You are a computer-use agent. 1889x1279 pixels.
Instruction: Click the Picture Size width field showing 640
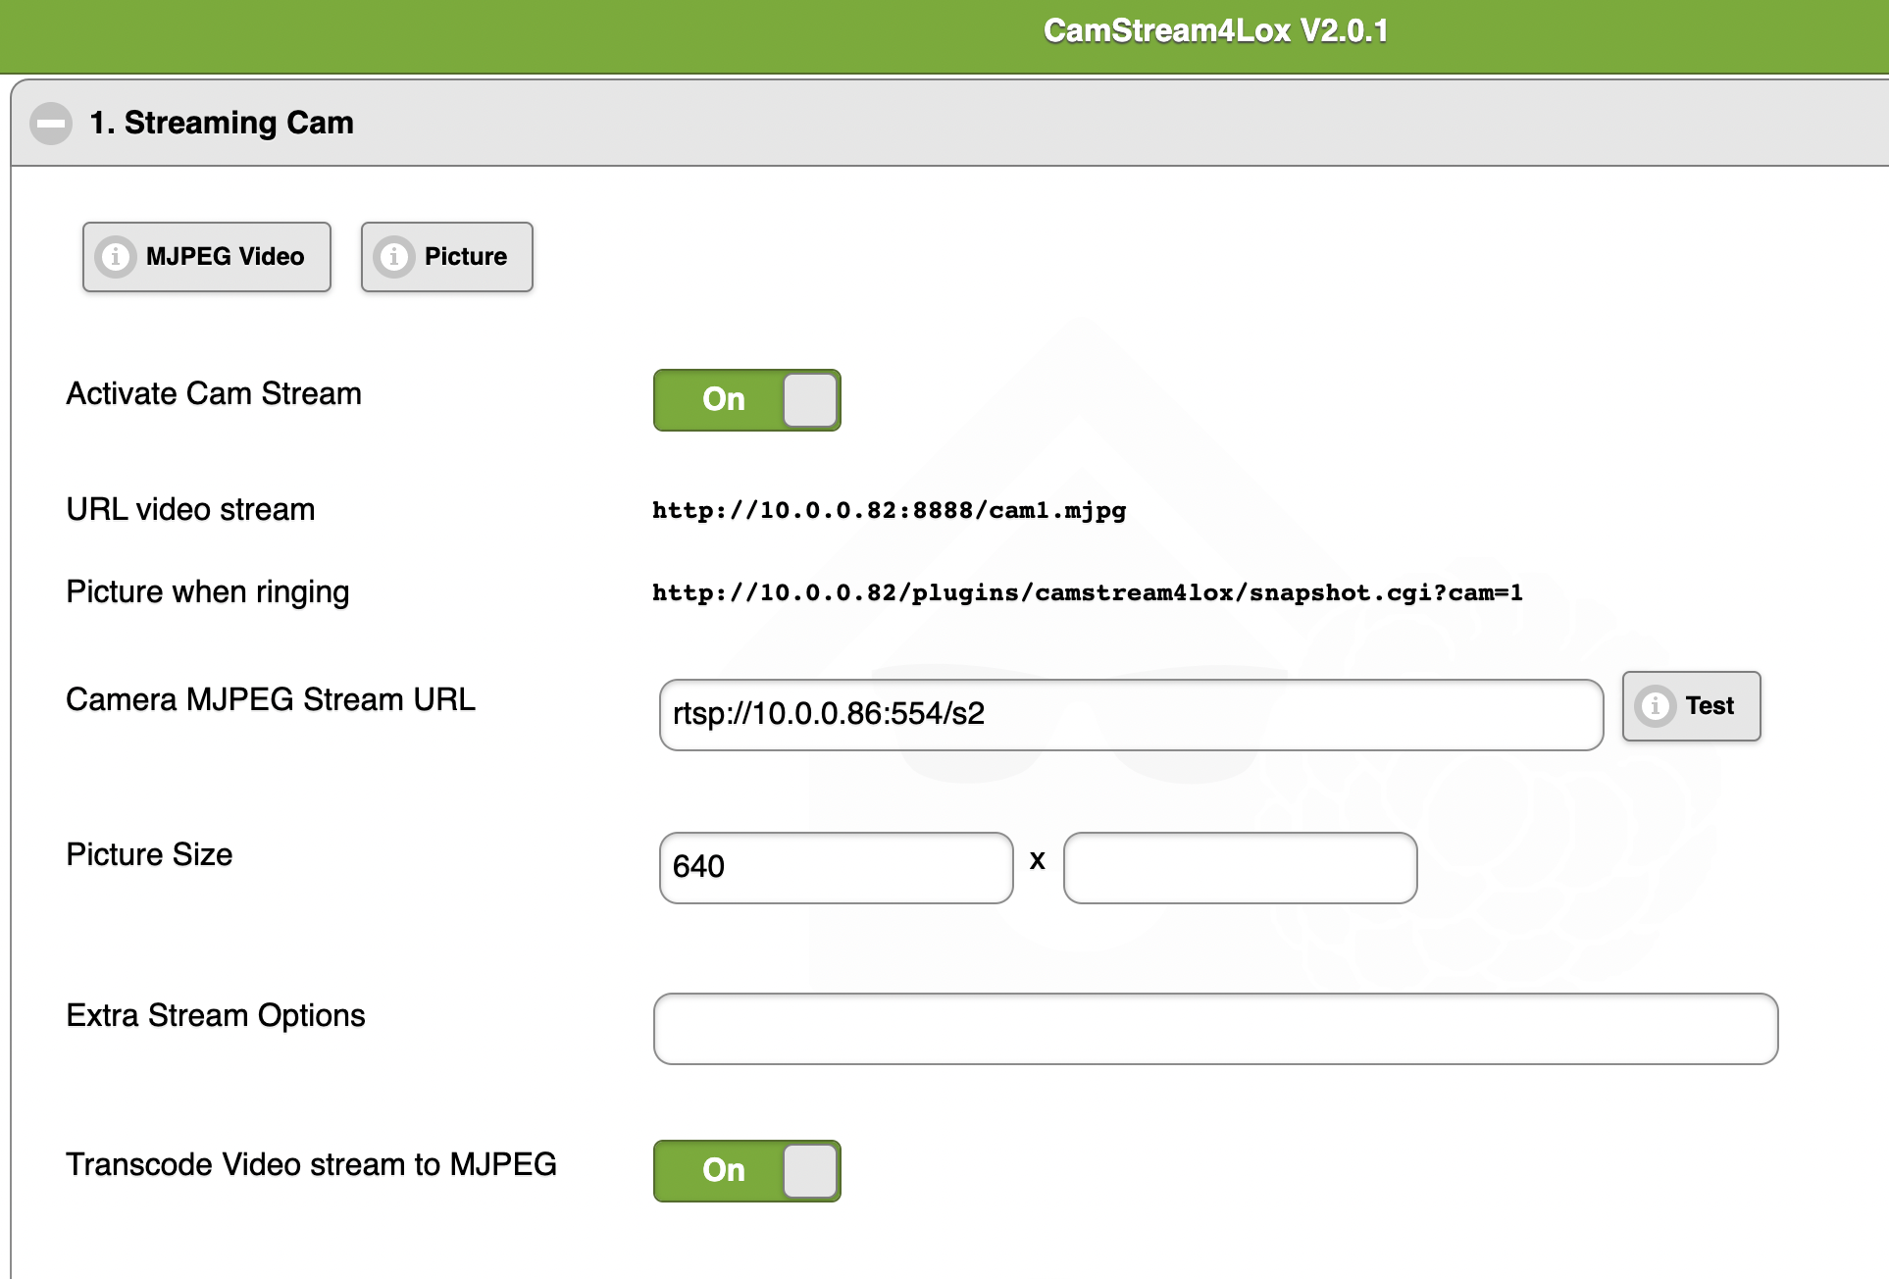click(x=836, y=868)
